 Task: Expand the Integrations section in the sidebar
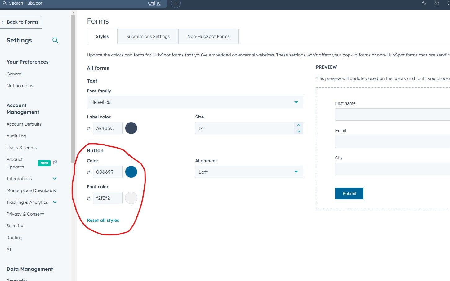tap(55, 179)
